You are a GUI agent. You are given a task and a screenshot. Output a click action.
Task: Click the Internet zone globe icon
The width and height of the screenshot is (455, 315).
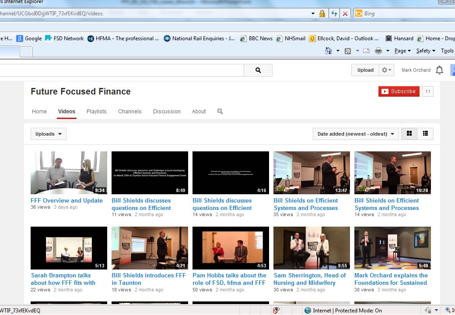308,310
